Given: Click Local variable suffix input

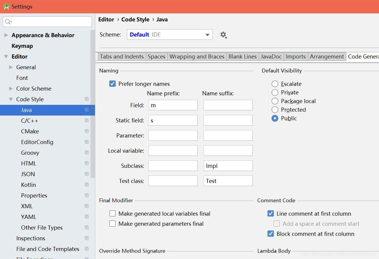Looking at the screenshot, I should point(228,151).
